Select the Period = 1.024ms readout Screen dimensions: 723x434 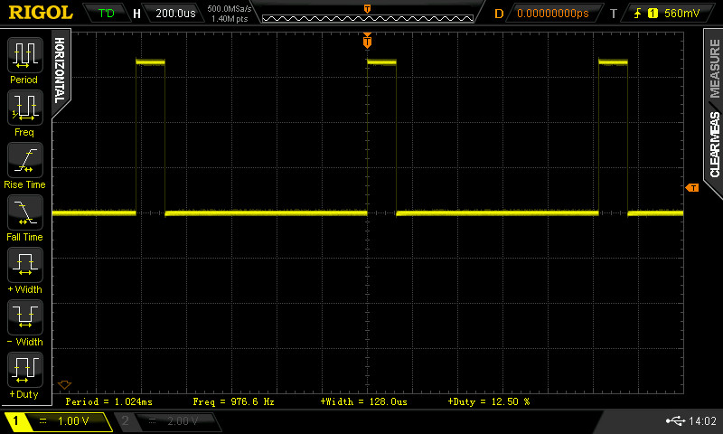110,401
